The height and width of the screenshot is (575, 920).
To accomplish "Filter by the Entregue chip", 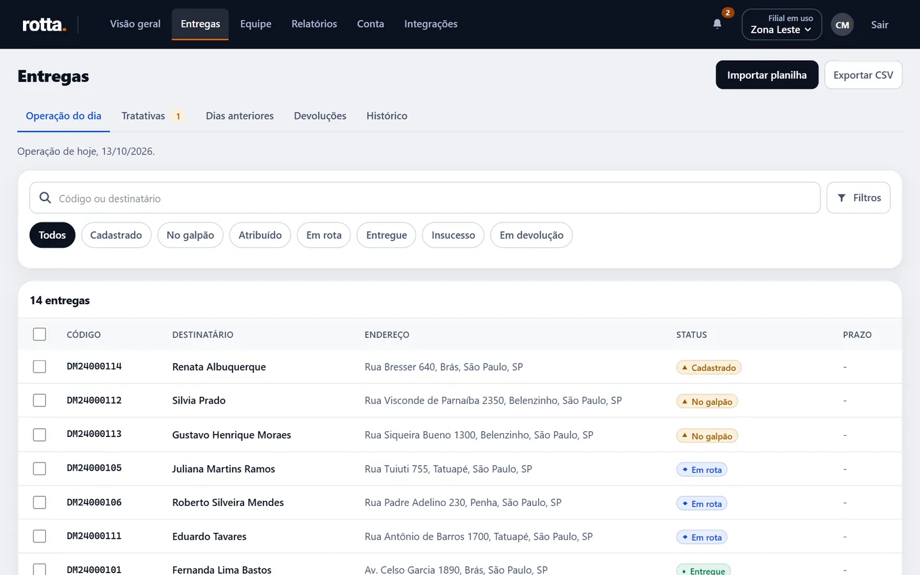I will tap(387, 235).
